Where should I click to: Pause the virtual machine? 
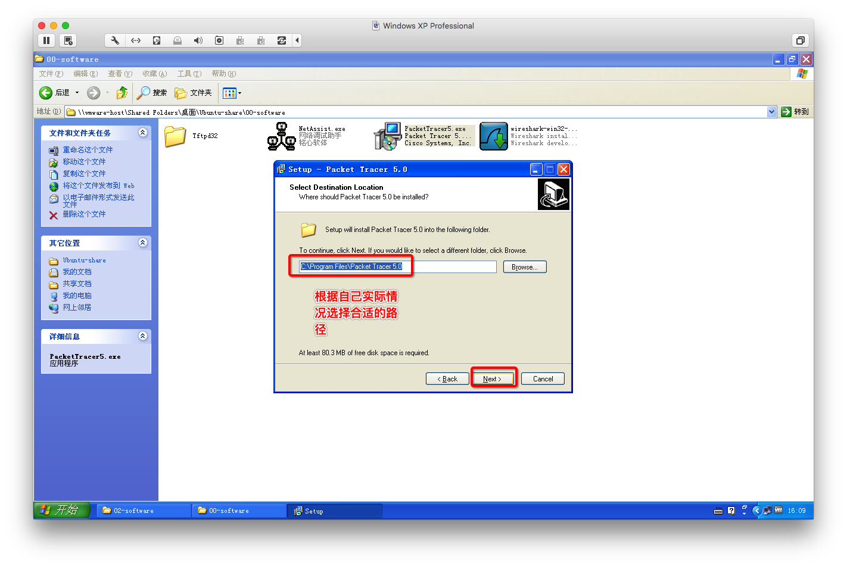coord(46,40)
